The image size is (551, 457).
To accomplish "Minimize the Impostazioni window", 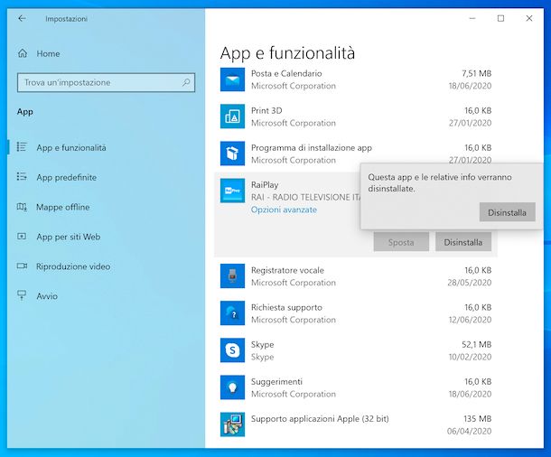I will 472,18.
